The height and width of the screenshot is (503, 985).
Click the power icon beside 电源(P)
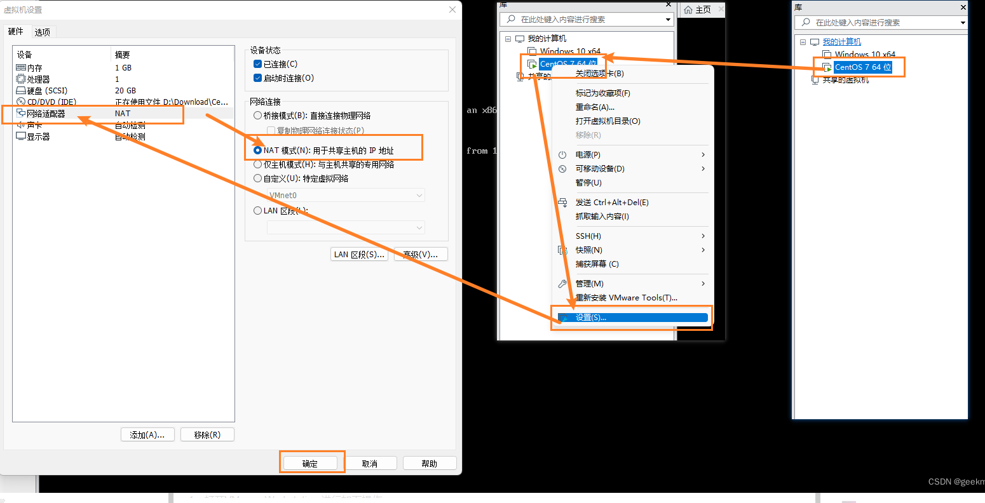point(562,155)
